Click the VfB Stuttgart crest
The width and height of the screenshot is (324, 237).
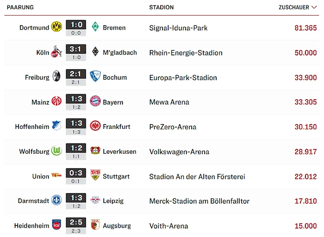pyautogui.click(x=95, y=176)
